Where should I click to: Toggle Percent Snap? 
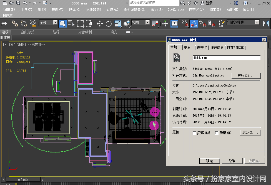coord(203,23)
